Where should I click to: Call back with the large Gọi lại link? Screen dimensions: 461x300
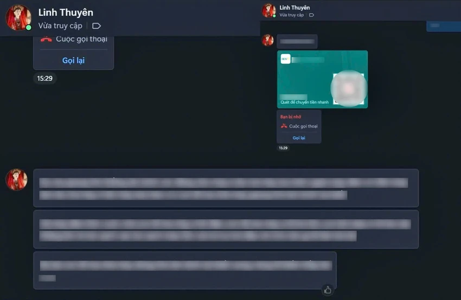(74, 60)
